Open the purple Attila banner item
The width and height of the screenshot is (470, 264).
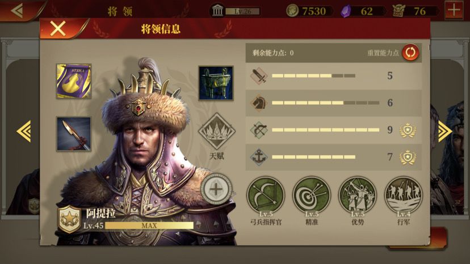74,81
